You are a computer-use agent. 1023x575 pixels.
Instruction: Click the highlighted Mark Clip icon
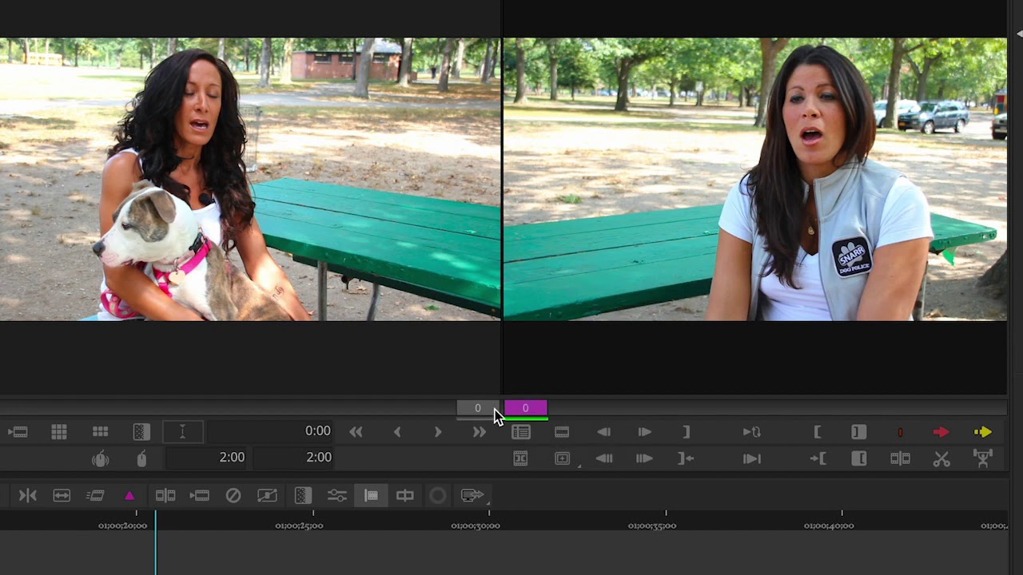pyautogui.click(x=858, y=432)
